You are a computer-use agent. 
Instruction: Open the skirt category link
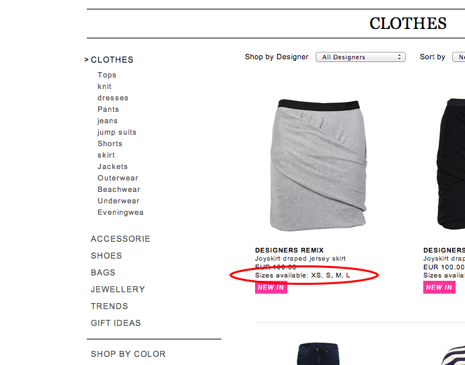point(106,155)
